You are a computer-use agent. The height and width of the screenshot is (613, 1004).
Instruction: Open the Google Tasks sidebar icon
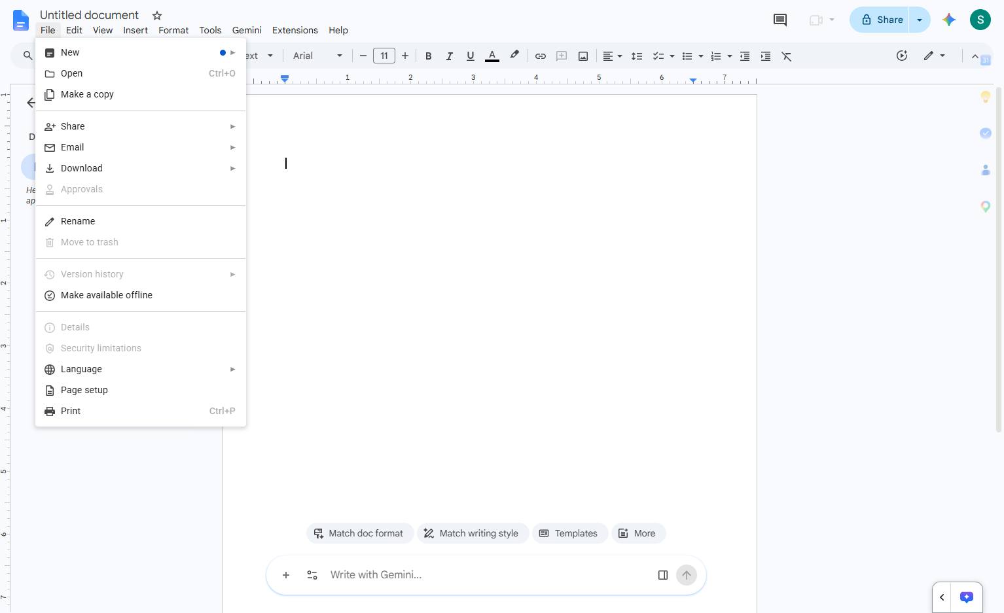[x=986, y=133]
